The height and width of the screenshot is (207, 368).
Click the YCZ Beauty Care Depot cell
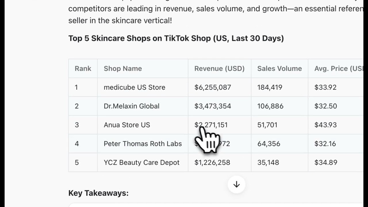point(141,162)
